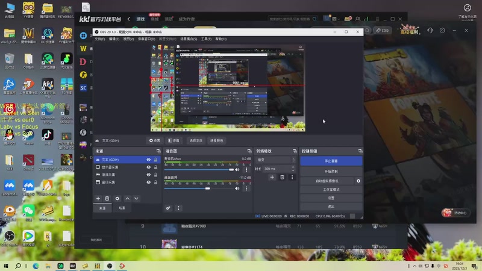Click the kk platform search field
Viewport: 482px width, 271px height.
[292, 19]
